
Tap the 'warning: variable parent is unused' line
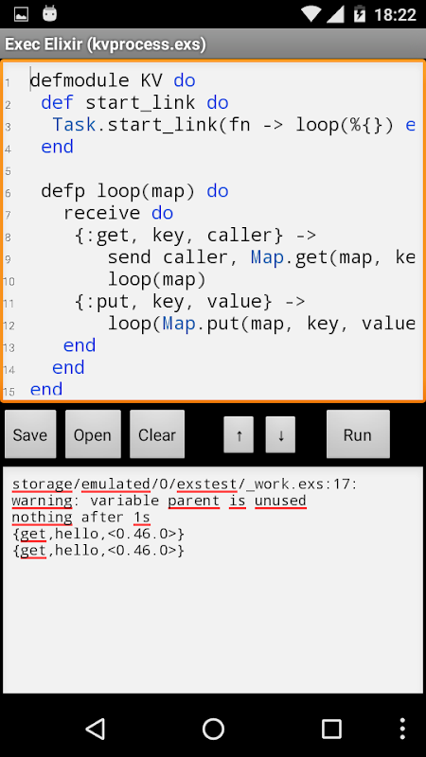[159, 502]
